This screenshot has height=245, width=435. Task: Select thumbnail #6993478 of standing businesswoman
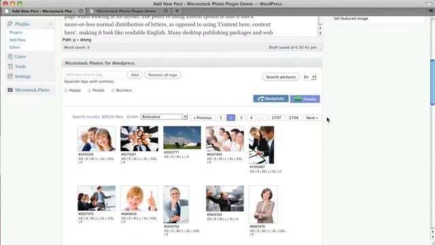click(x=263, y=204)
